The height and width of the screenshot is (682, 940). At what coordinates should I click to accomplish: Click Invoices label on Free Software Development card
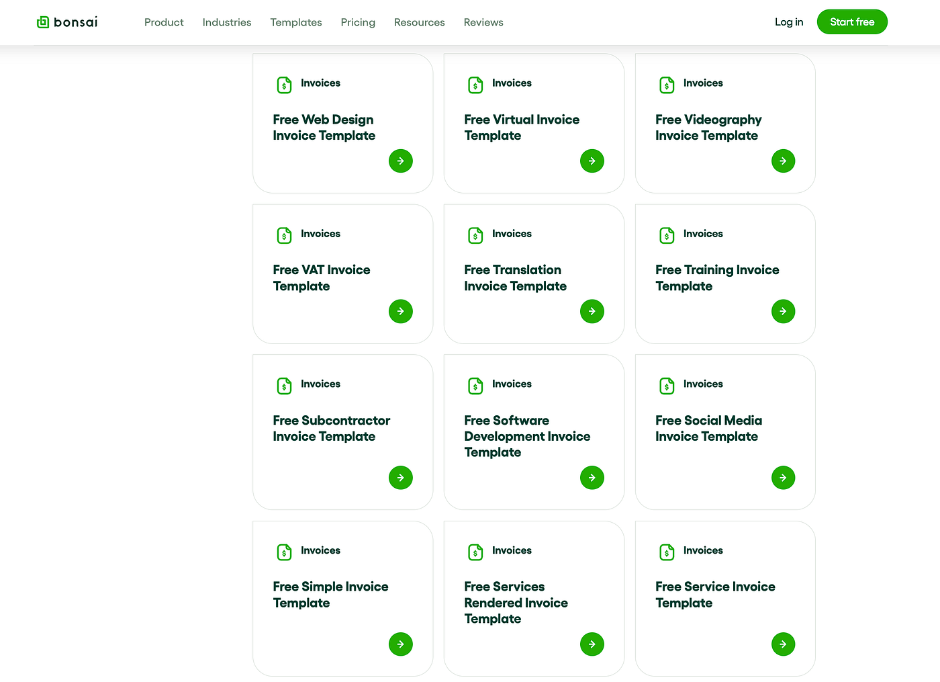coord(512,384)
